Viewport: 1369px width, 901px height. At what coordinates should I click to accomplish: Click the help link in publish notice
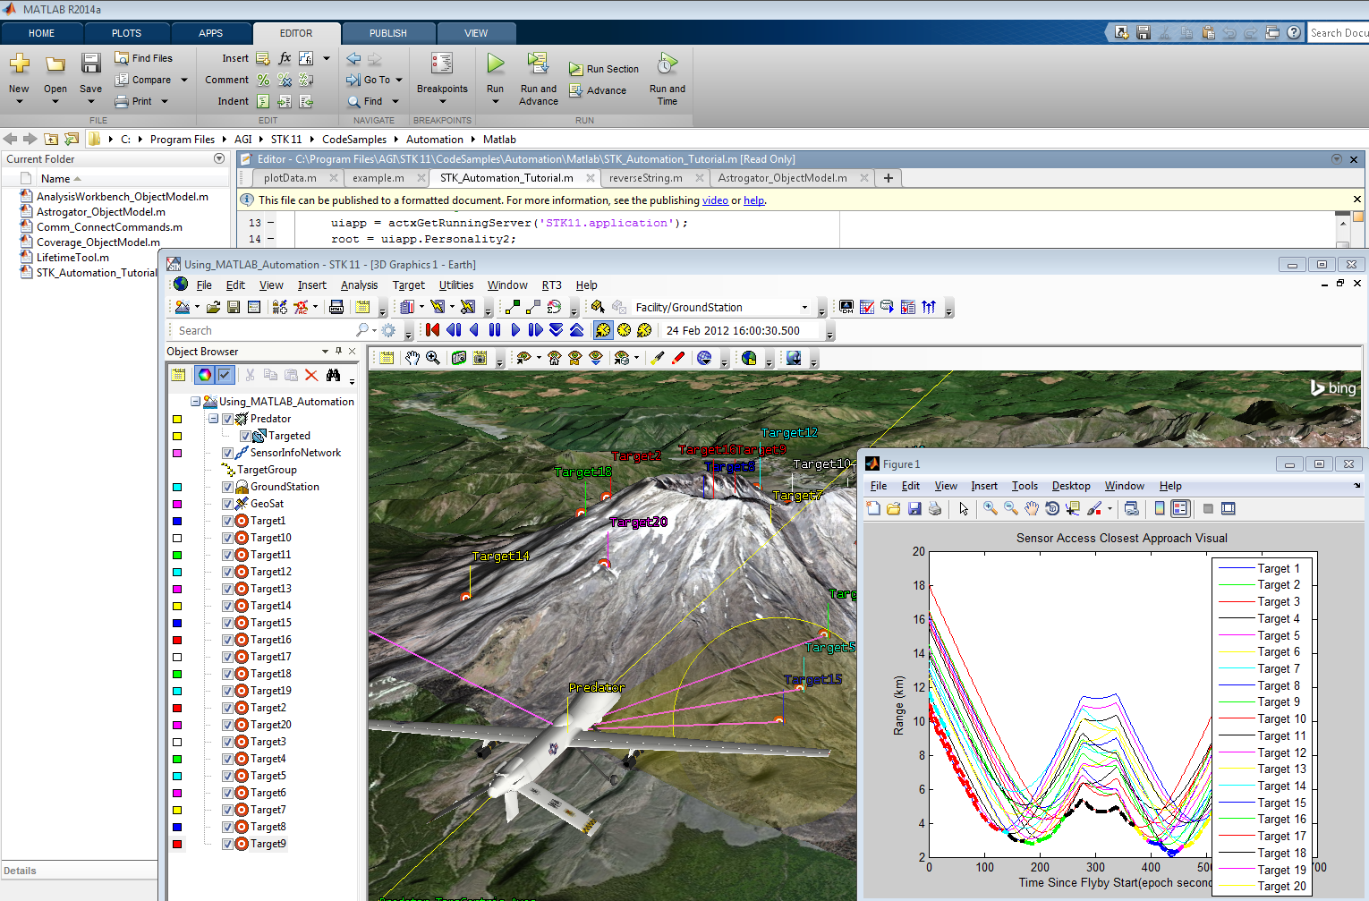pyautogui.click(x=753, y=200)
